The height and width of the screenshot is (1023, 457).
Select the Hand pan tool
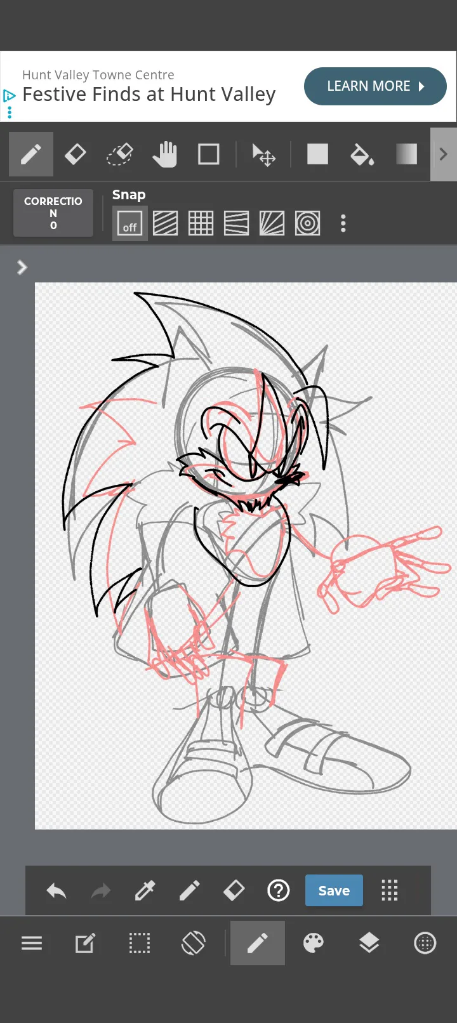coord(164,154)
